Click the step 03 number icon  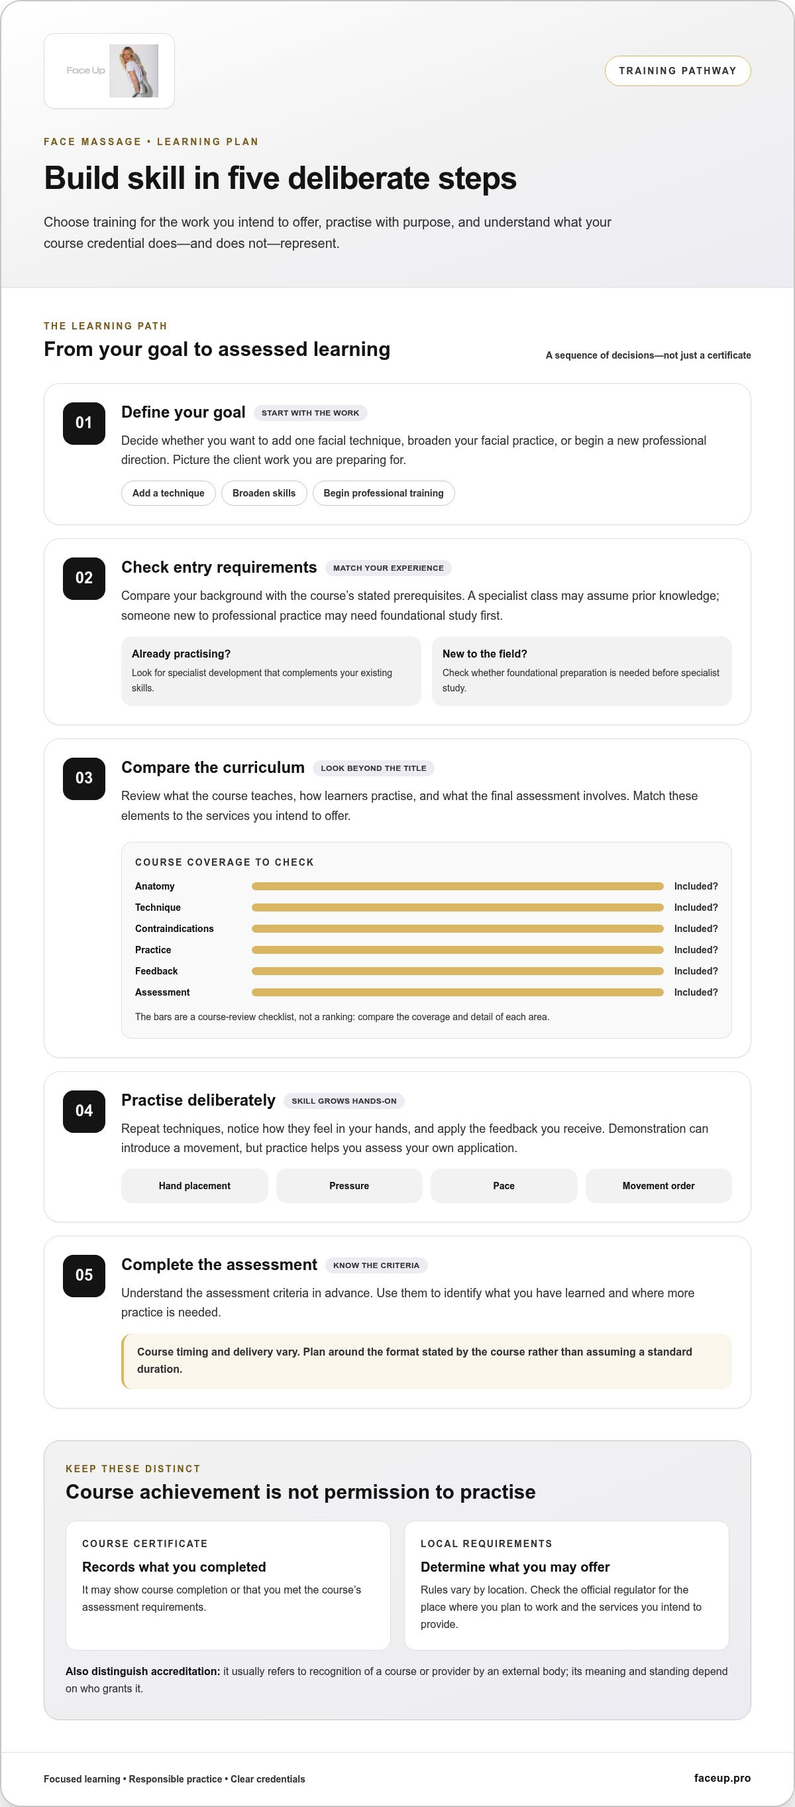click(x=84, y=778)
